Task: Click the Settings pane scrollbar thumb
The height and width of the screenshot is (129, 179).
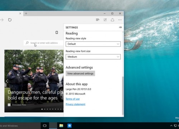Action: pyautogui.click(x=123, y=96)
